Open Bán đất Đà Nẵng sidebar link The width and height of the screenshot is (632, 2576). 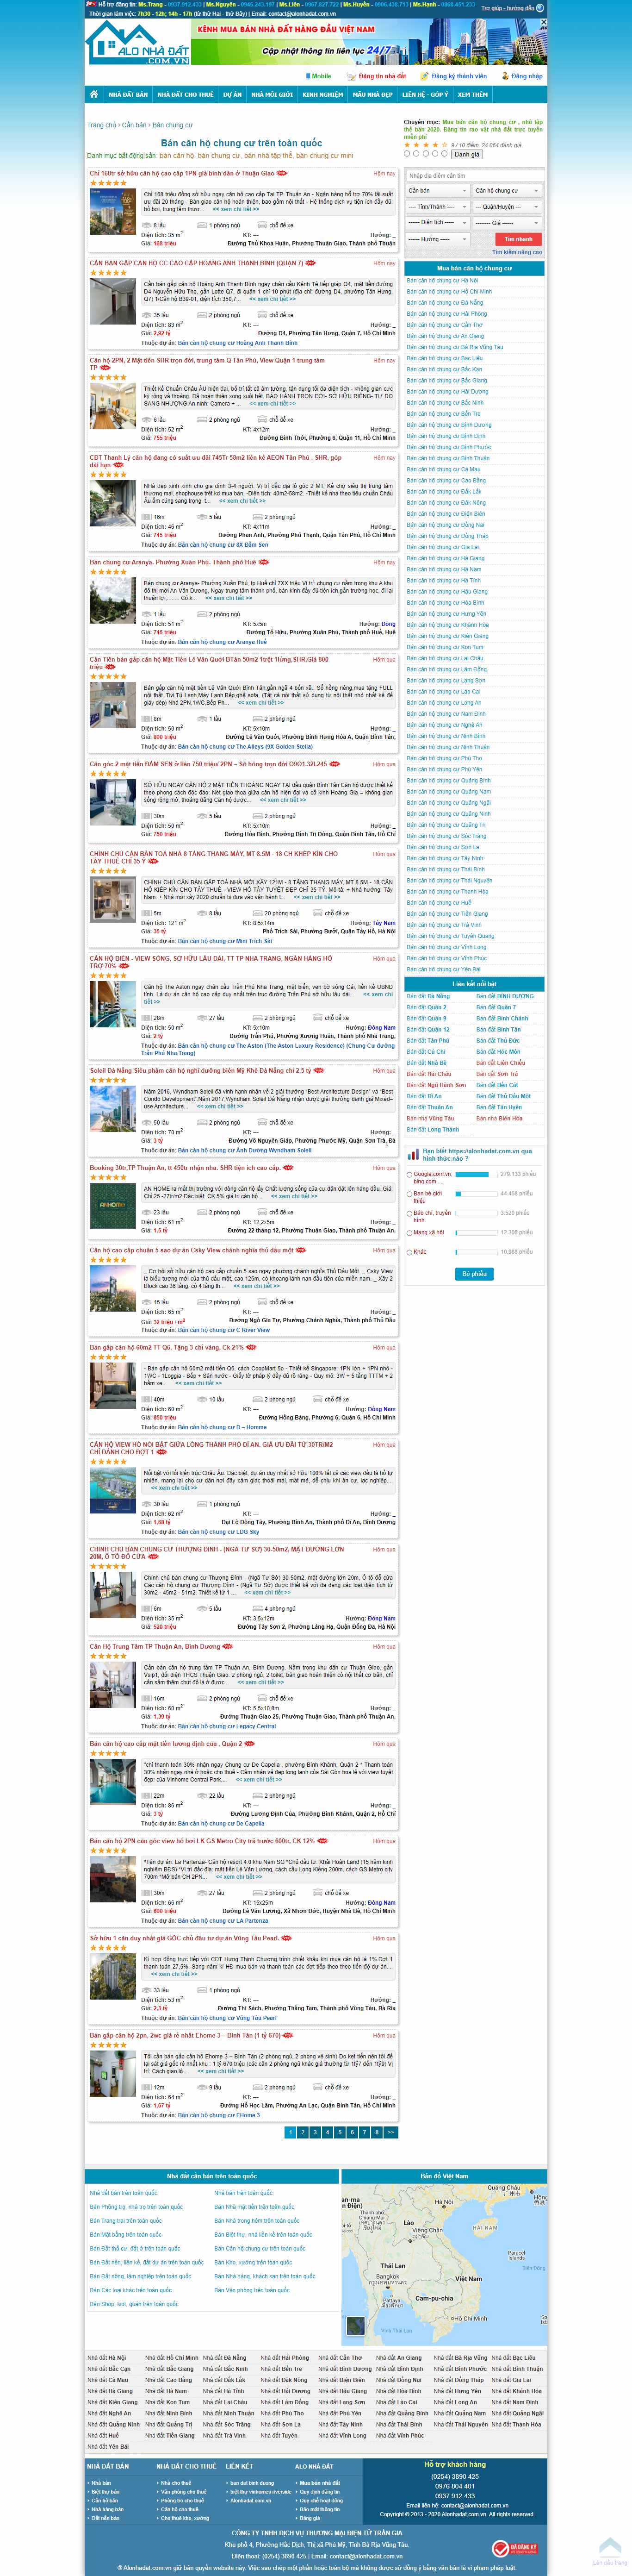point(428,996)
